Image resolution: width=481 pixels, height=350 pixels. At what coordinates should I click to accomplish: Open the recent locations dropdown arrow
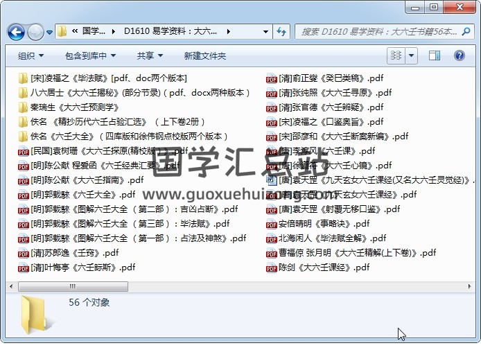49,32
